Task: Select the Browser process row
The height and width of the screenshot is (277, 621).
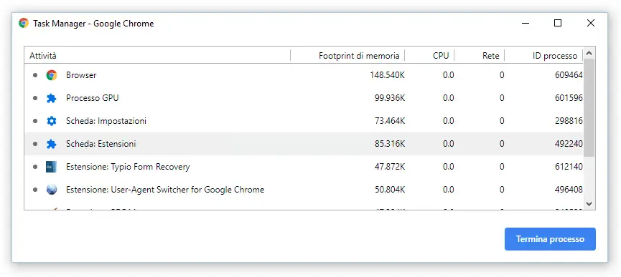Action: pos(304,75)
